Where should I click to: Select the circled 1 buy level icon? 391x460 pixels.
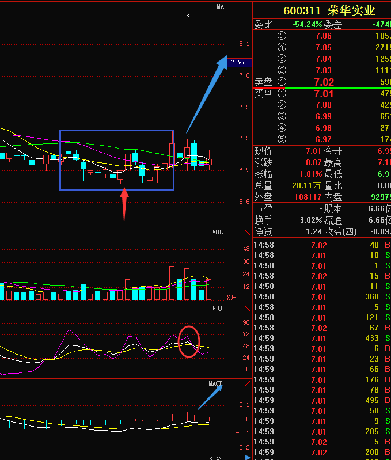click(282, 93)
